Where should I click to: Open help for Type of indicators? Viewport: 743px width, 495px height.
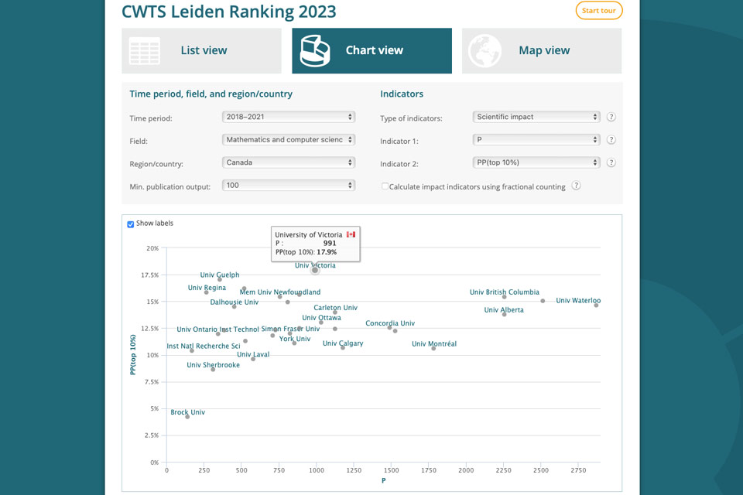pyautogui.click(x=611, y=117)
